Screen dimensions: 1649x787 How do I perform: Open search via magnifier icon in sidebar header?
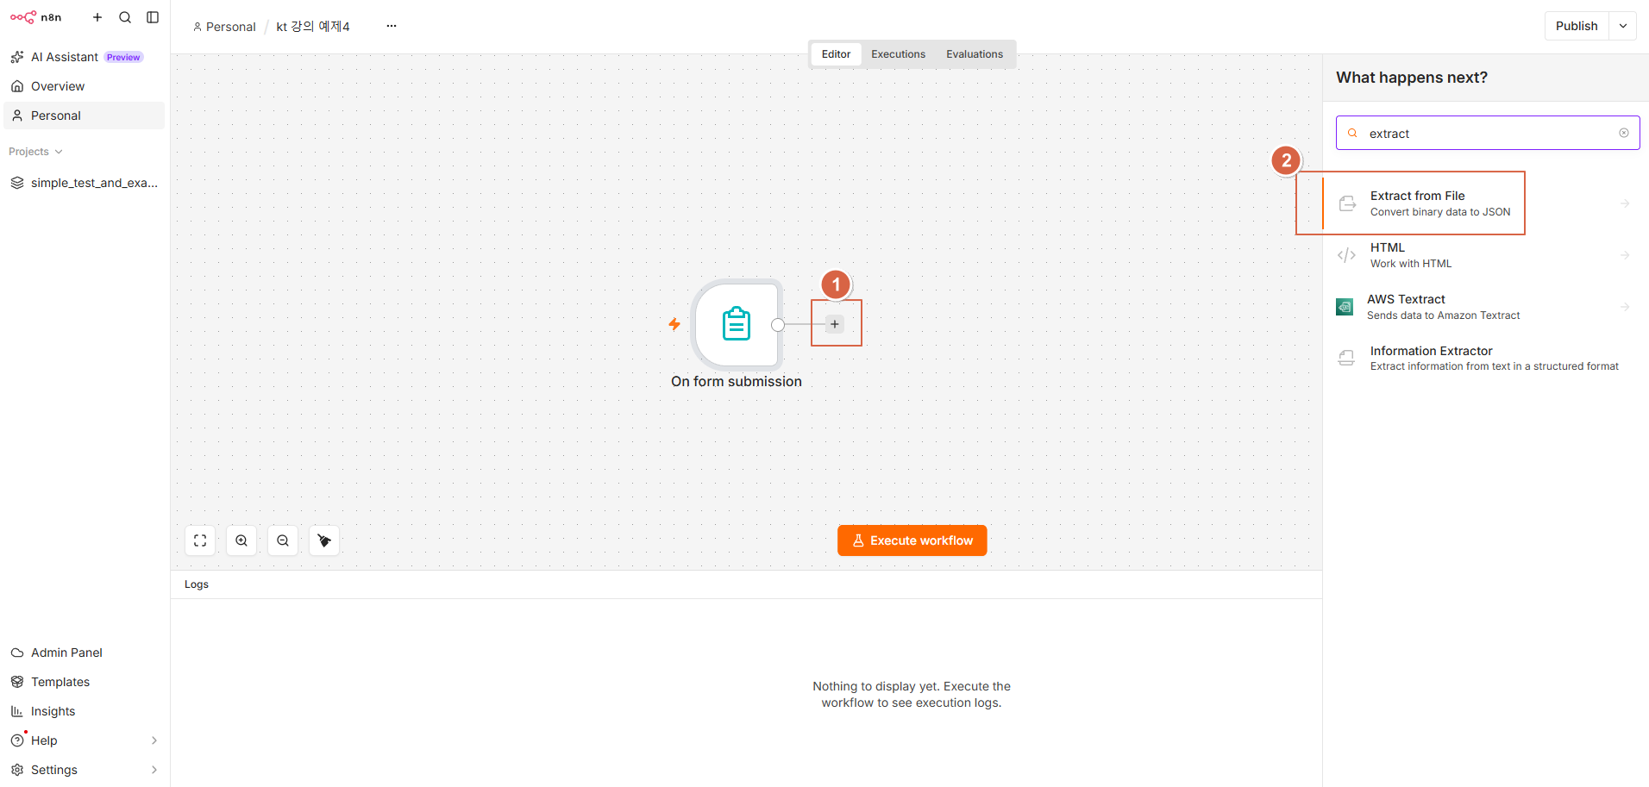[125, 17]
